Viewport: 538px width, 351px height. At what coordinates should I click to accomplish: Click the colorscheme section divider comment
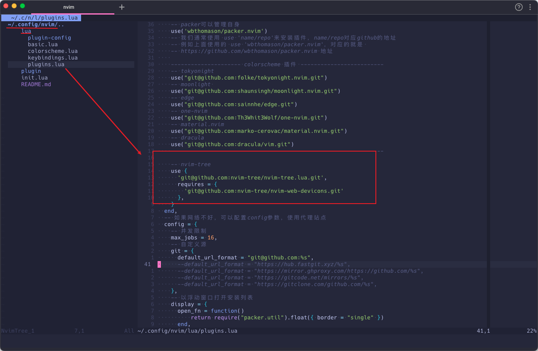277,65
